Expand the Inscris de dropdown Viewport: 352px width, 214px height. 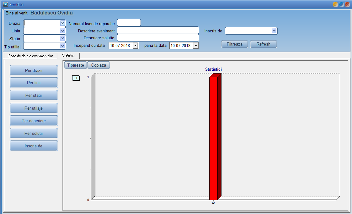tap(274, 31)
